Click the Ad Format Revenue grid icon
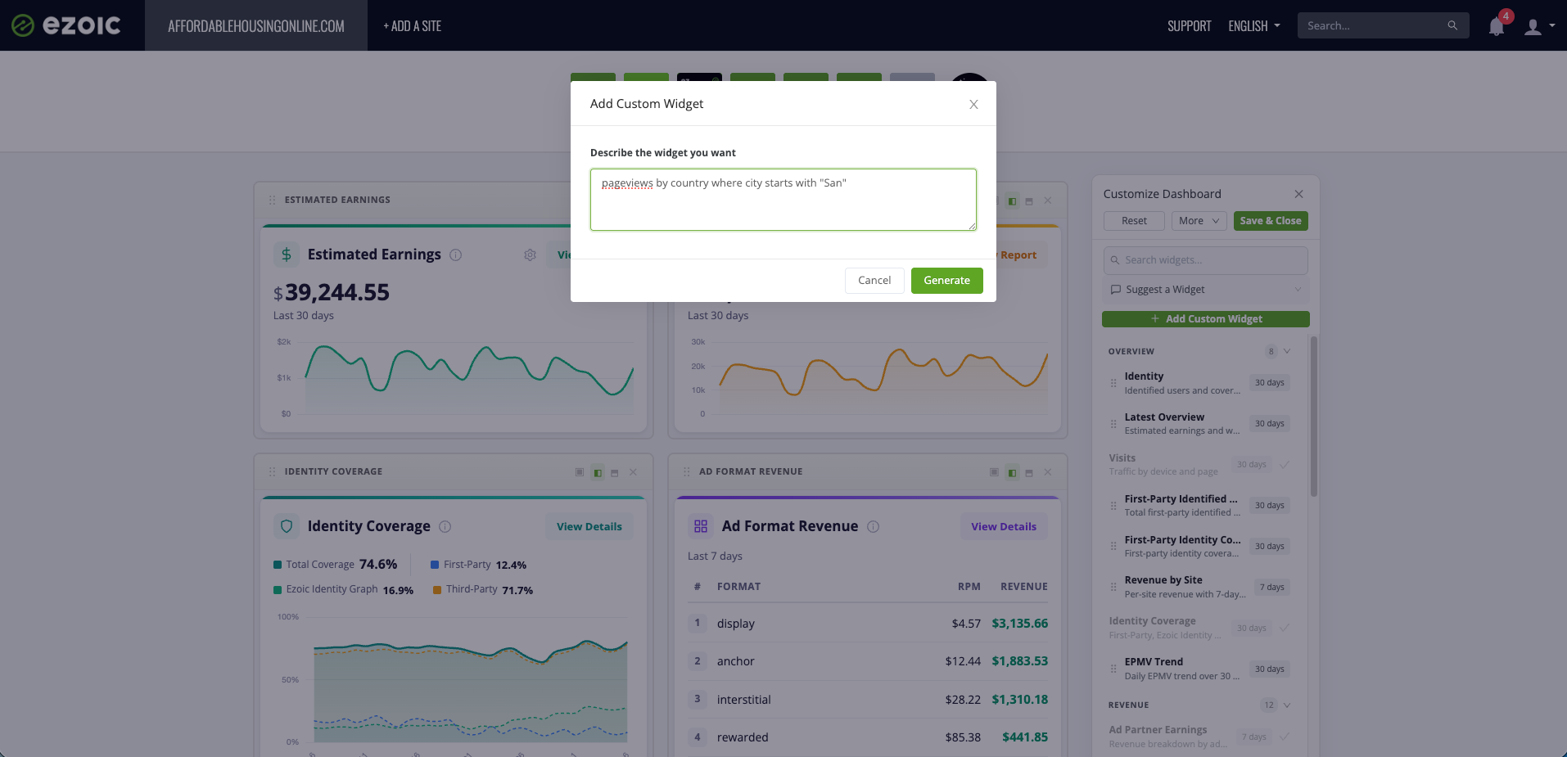Image resolution: width=1567 pixels, height=757 pixels. coord(701,526)
